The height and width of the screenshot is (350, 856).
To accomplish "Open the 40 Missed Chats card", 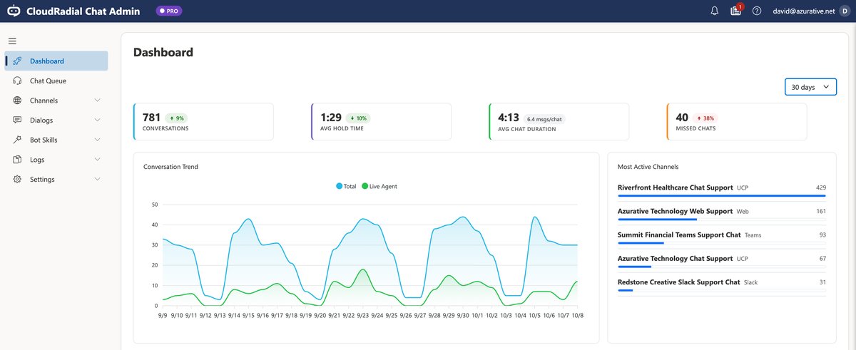I will tap(737, 121).
